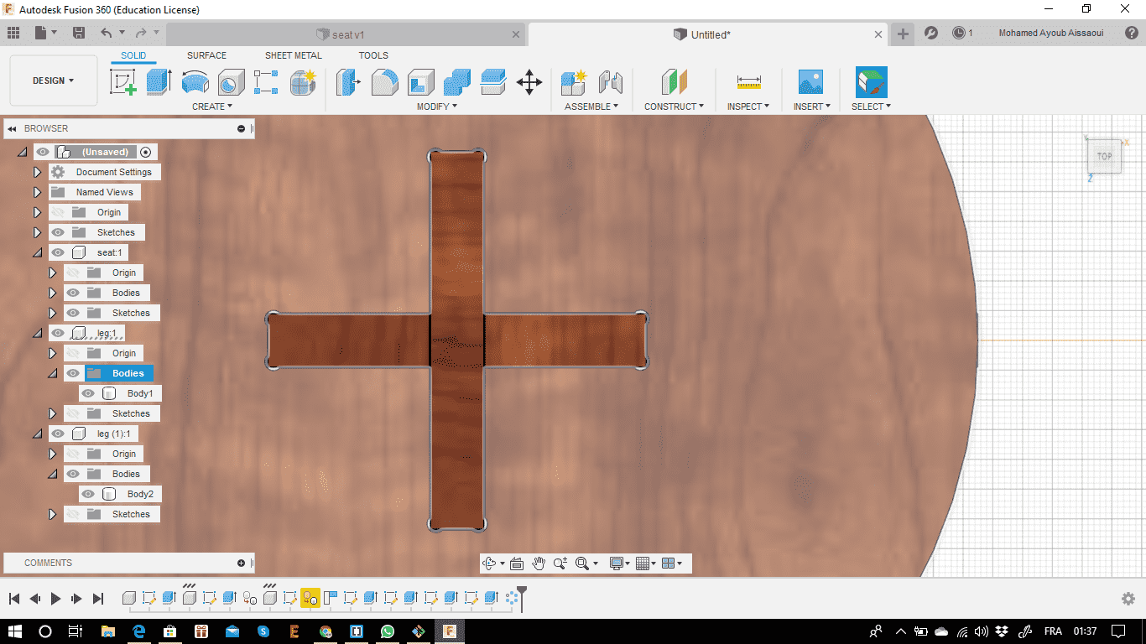The width and height of the screenshot is (1146, 644).
Task: Toggle visibility of leg (1):1 component
Action: click(x=58, y=434)
